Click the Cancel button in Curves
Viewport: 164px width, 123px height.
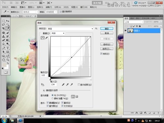107,33
